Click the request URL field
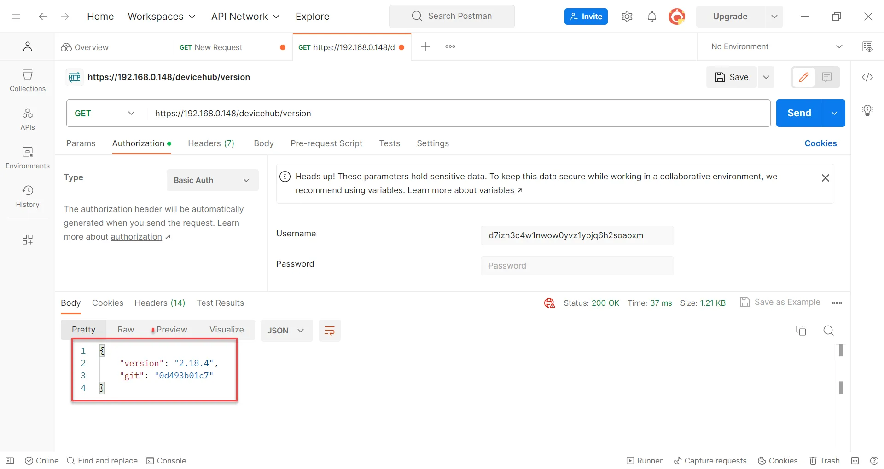Viewport: 884px width, 469px height. tap(459, 113)
